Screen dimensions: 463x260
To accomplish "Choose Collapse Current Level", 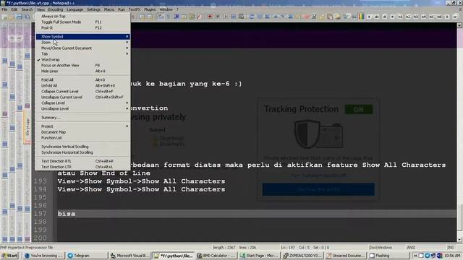I will [82, 92].
